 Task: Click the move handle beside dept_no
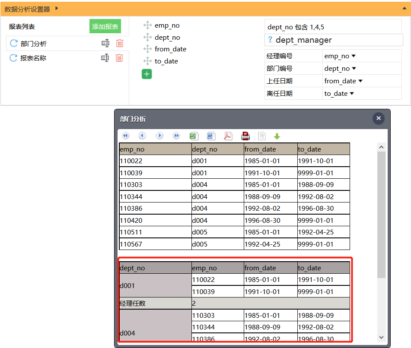point(147,38)
